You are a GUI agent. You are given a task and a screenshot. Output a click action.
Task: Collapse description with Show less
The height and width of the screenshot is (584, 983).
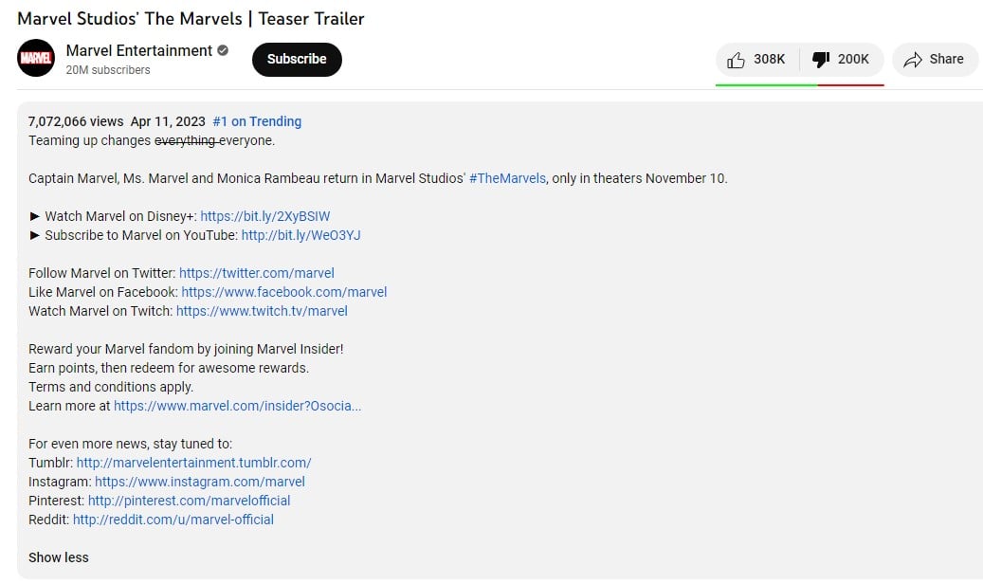59,557
